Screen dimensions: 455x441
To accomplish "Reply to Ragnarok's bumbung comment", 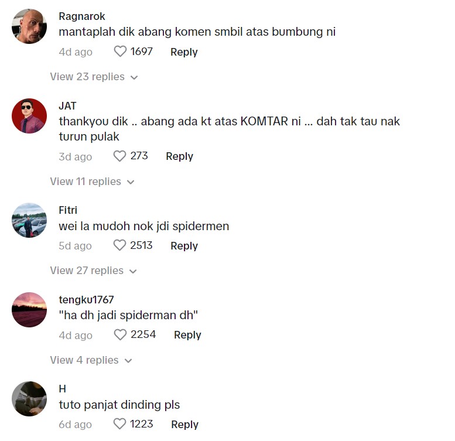I will pyautogui.click(x=184, y=52).
